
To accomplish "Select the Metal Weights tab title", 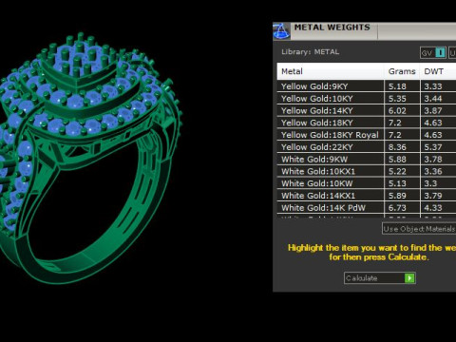I will tap(332, 28).
